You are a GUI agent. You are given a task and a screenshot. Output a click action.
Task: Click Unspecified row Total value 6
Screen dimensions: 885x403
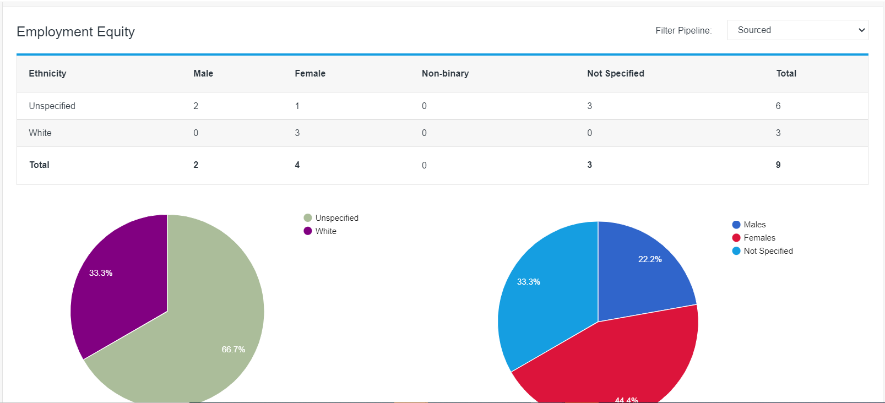click(778, 106)
